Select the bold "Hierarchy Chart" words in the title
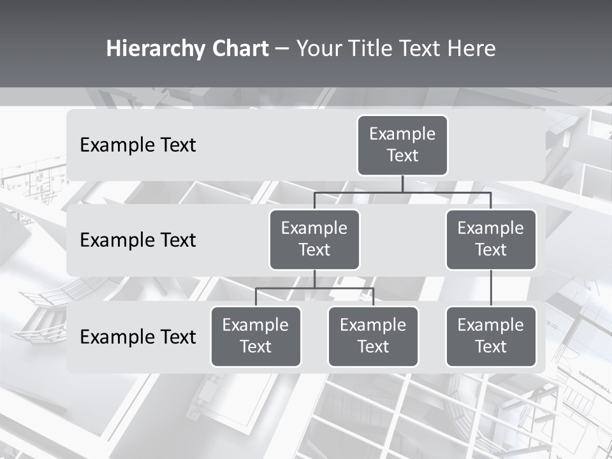This screenshot has width=612, height=459. point(187,48)
